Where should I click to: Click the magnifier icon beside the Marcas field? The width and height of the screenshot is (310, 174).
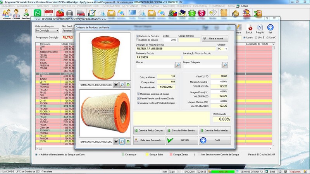click(x=177, y=65)
